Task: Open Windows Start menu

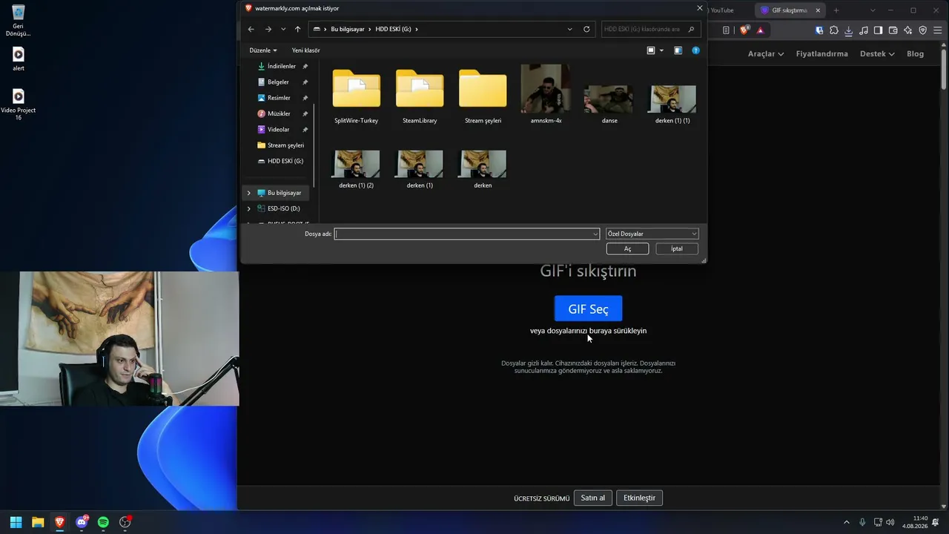Action: (x=16, y=522)
